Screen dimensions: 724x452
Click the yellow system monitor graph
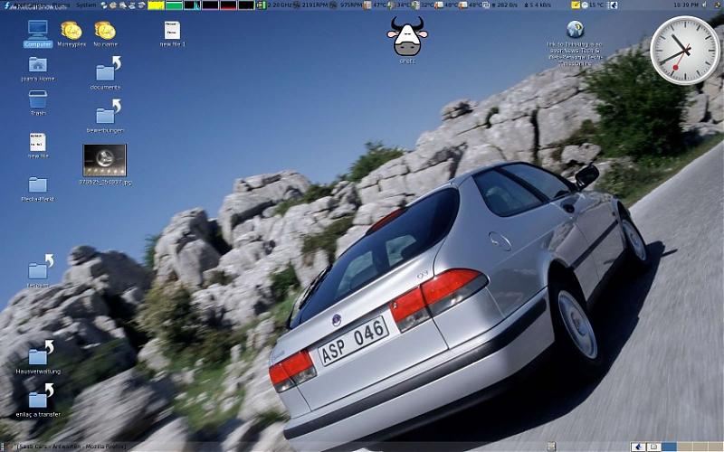coord(156,5)
